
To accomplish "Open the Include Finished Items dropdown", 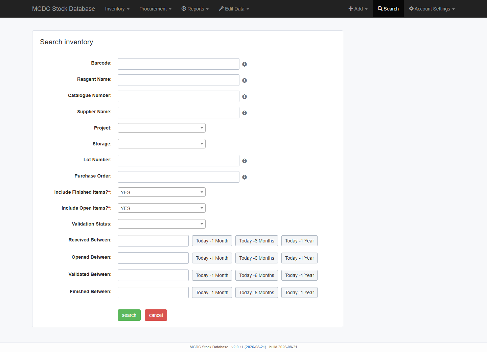I will click(x=162, y=192).
